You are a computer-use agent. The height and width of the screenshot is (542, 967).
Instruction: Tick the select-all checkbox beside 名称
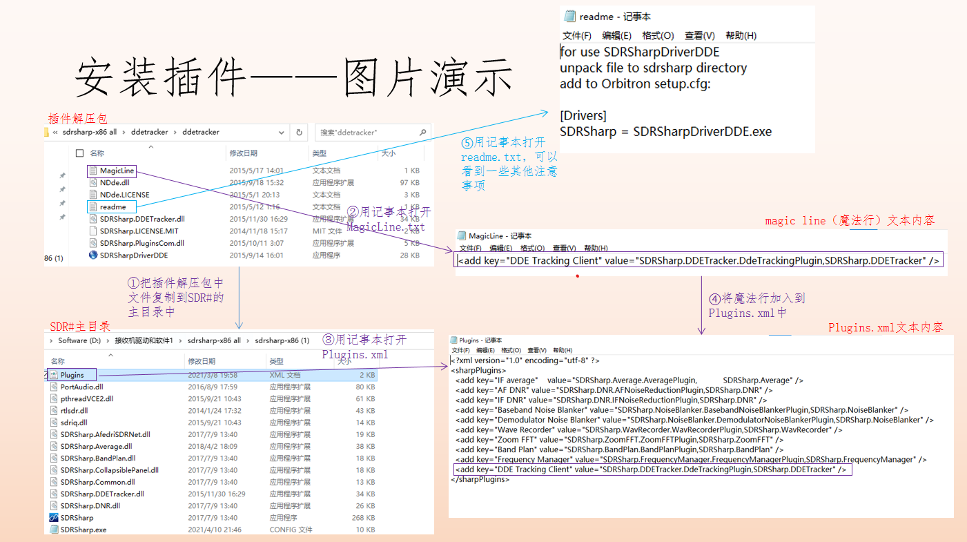point(79,153)
